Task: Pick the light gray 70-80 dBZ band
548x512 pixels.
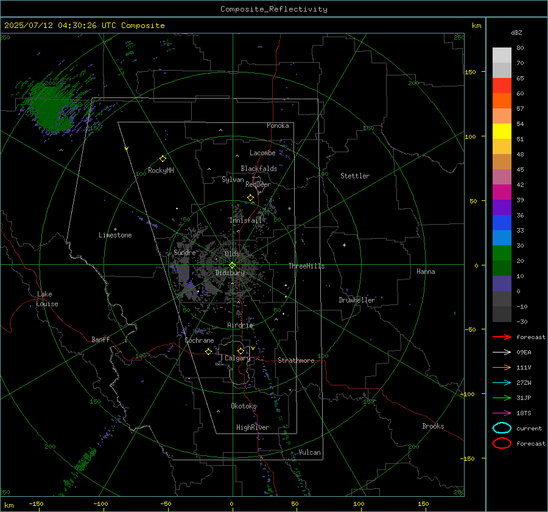Action: (502, 55)
